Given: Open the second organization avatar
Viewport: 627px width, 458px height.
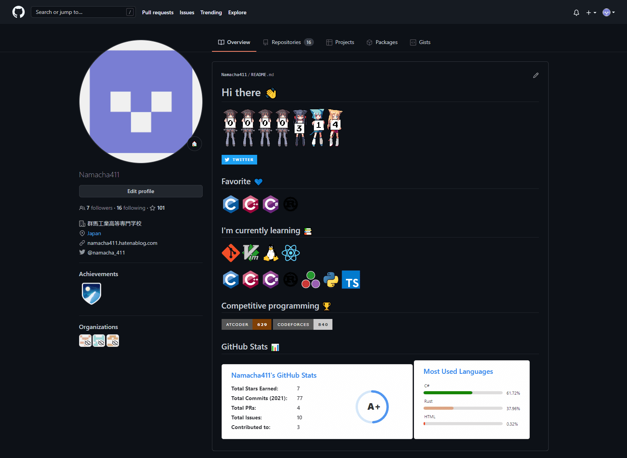Looking at the screenshot, I should pos(99,341).
